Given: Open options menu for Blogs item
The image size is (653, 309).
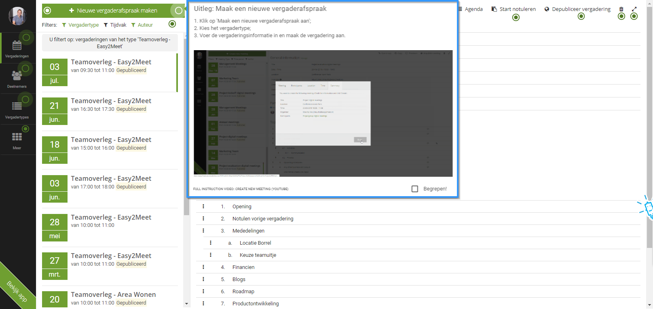Looking at the screenshot, I should 203,279.
